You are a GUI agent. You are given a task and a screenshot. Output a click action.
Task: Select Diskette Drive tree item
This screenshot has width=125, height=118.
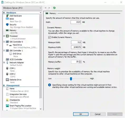[15, 80]
